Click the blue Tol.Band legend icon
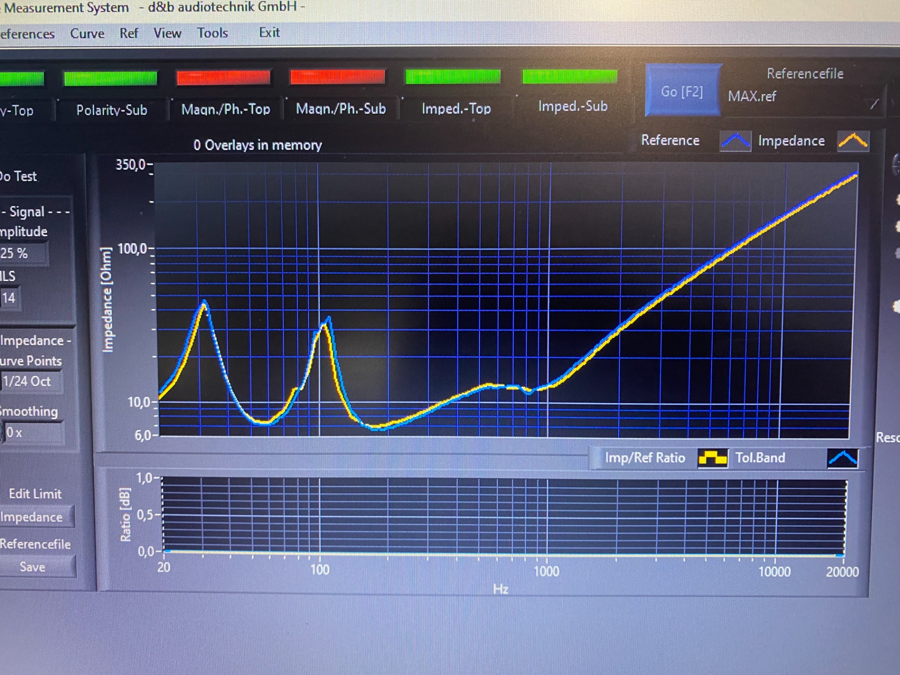 [843, 458]
